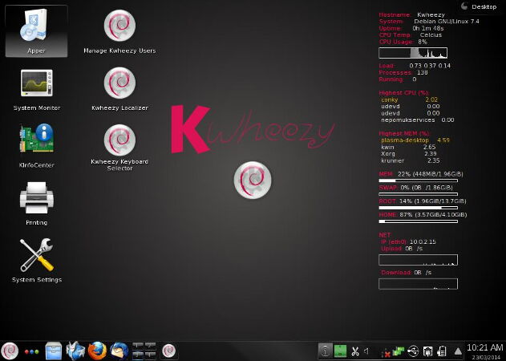Image resolution: width=506 pixels, height=361 pixels.
Task: Open the Kickoff application launcher menu
Action: pyautogui.click(x=10, y=351)
